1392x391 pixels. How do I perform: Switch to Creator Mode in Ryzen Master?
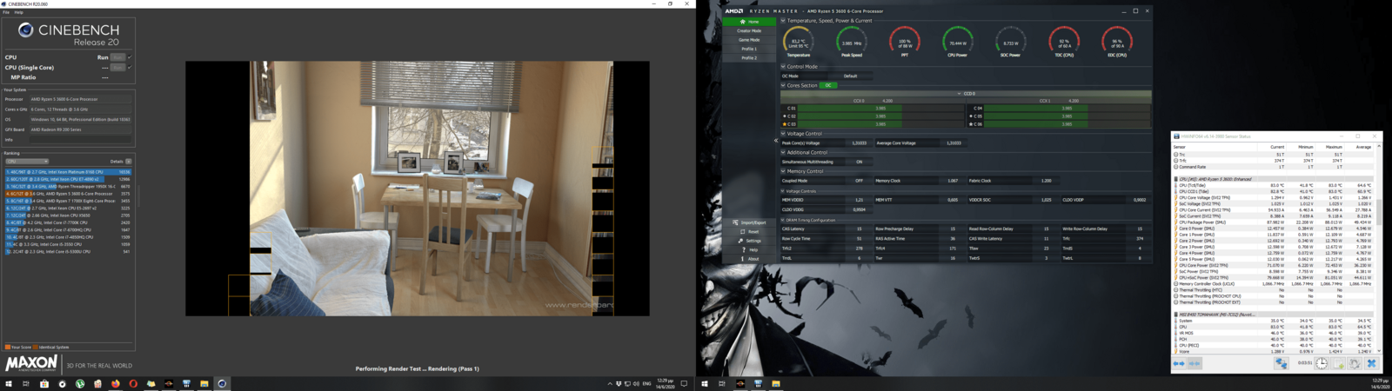point(749,30)
